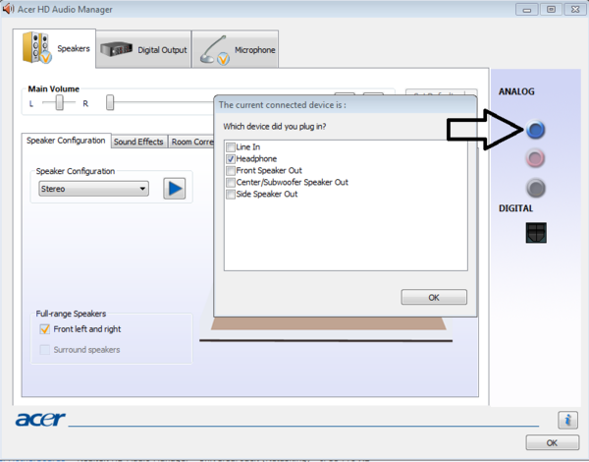Uncheck the Headphone checkbox
The width and height of the screenshot is (589, 462).
point(231,159)
